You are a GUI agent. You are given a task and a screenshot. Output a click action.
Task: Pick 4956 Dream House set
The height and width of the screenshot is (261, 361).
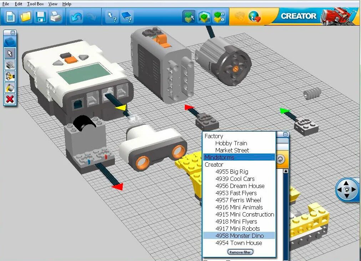(240, 186)
